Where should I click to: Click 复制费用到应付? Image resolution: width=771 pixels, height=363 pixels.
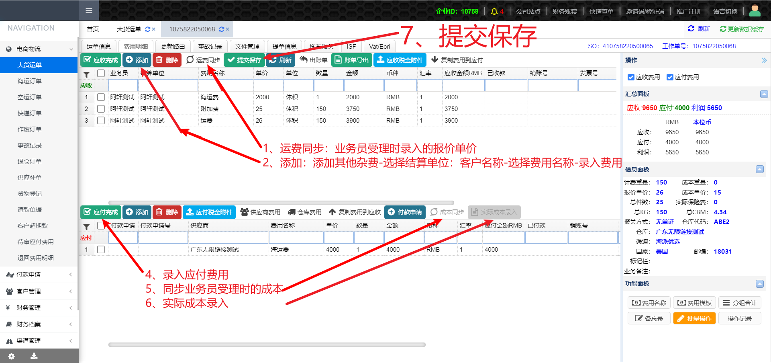[x=457, y=60]
